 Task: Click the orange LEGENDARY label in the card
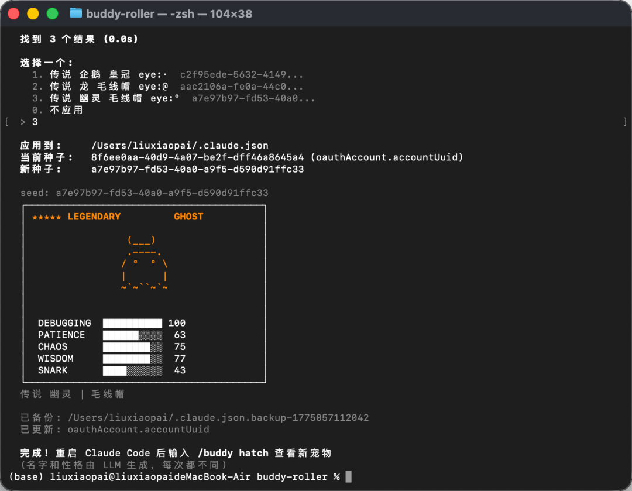tap(94, 217)
